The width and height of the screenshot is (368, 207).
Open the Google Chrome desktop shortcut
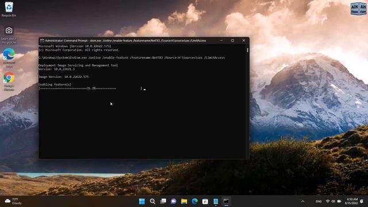coord(9,81)
